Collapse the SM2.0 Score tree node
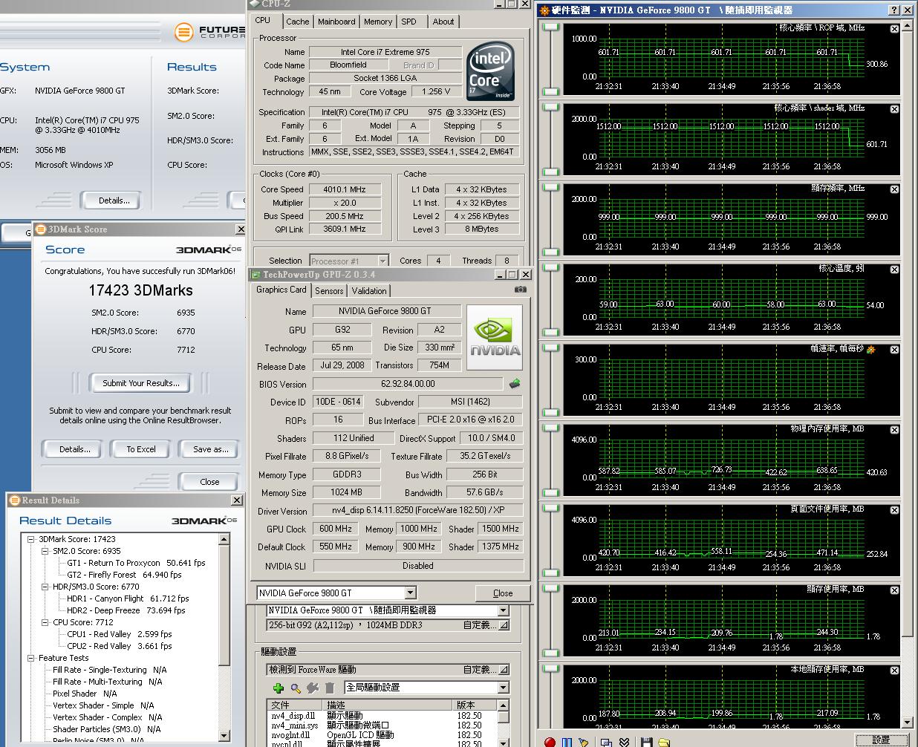The width and height of the screenshot is (918, 747). [x=45, y=551]
